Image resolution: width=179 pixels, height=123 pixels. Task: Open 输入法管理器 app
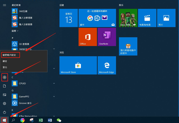coord(33,18)
